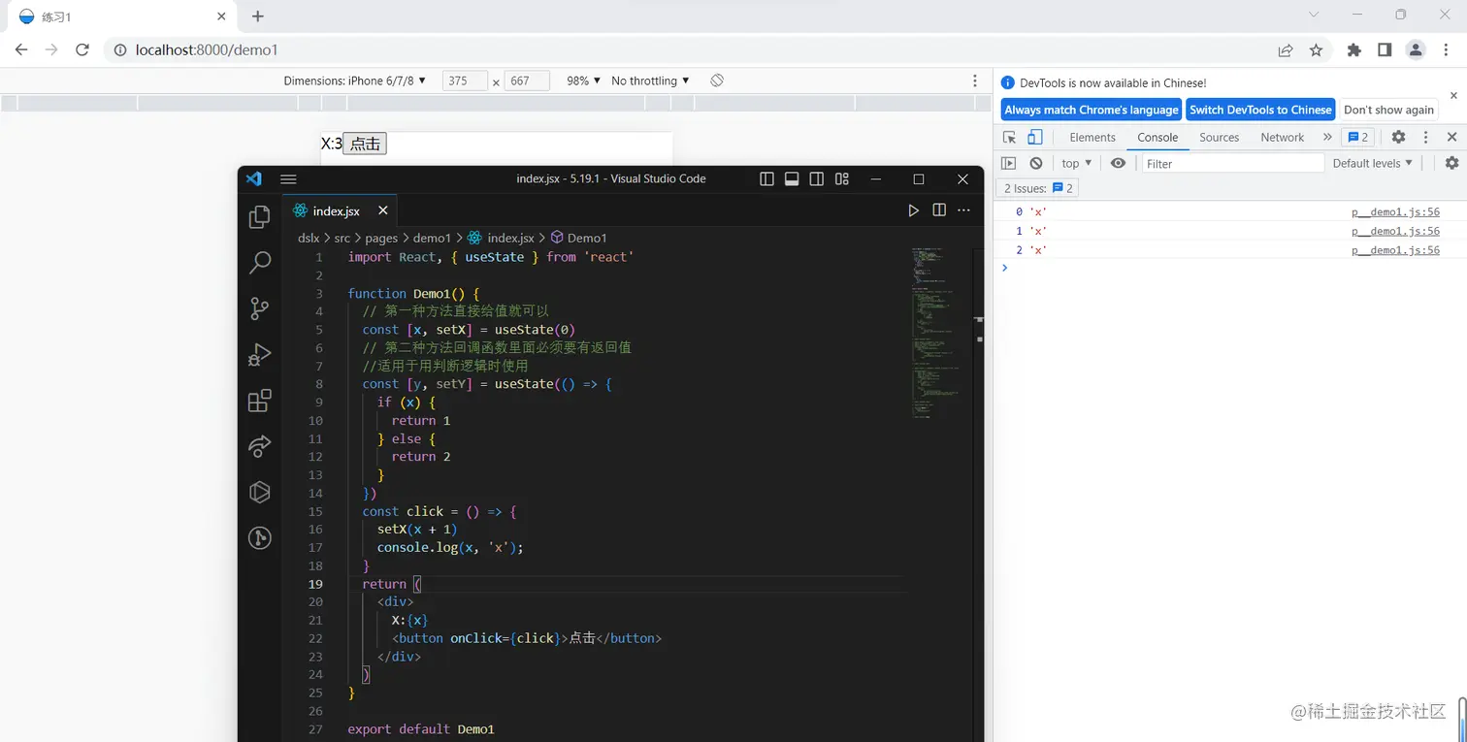Open the 98% zoom dropdown
Screen dimensions: 1467x742
(584, 81)
